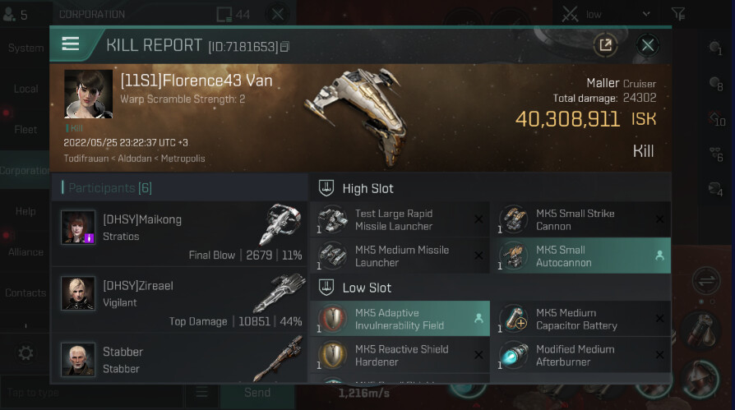
Task: Click the Modified Medium Afterburner module icon
Action: (513, 355)
